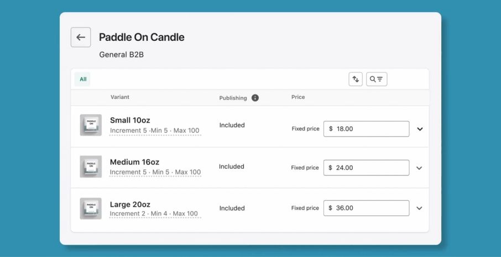Click the Medium 16oz candle thumbnail

pos(91,167)
